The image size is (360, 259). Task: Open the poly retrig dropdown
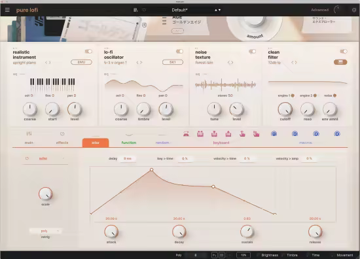coord(45,231)
